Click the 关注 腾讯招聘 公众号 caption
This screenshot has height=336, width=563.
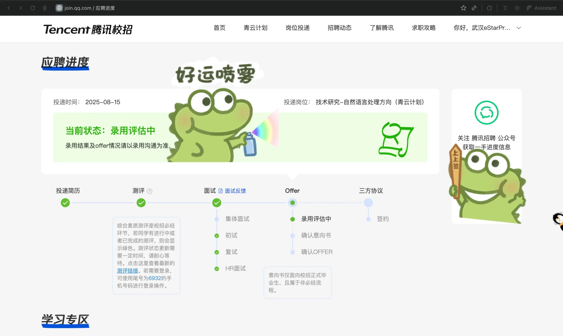tap(486, 138)
